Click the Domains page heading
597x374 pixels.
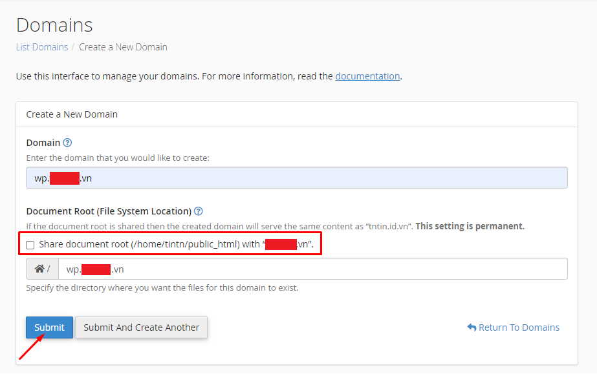click(x=54, y=25)
